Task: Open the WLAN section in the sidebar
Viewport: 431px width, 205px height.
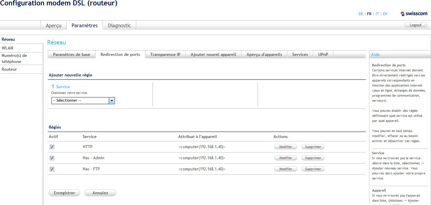Action: pos(7,48)
